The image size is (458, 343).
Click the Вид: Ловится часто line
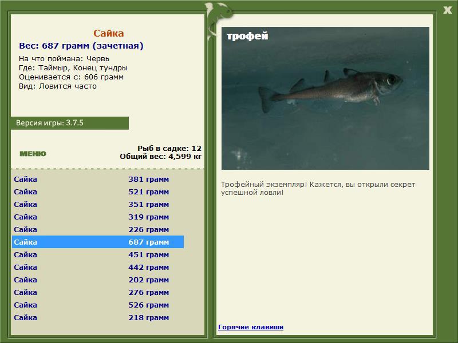point(58,86)
